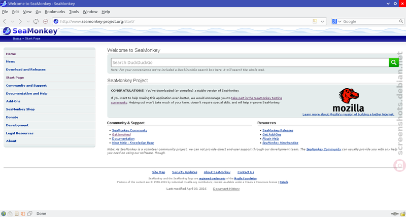Image resolution: width=406 pixels, height=217 pixels.
Task: Open Composer via the status bar icon
Action: [x=17, y=213]
